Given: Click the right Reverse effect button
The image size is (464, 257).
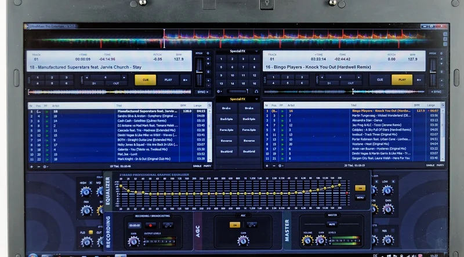Looking at the screenshot, I should pos(249,141).
